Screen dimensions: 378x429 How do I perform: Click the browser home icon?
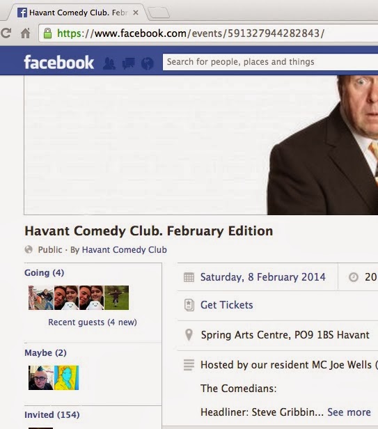tap(26, 33)
